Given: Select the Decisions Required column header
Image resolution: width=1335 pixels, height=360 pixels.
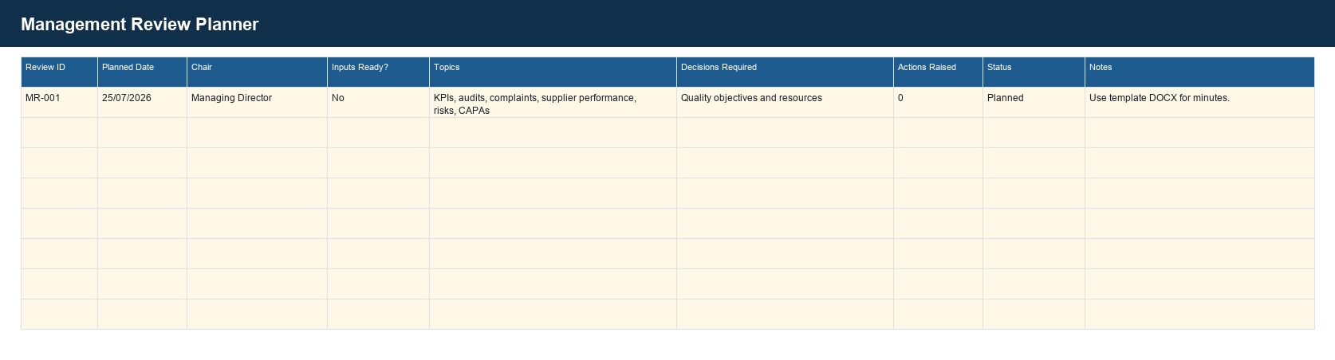Looking at the screenshot, I should pyautogui.click(x=785, y=72).
